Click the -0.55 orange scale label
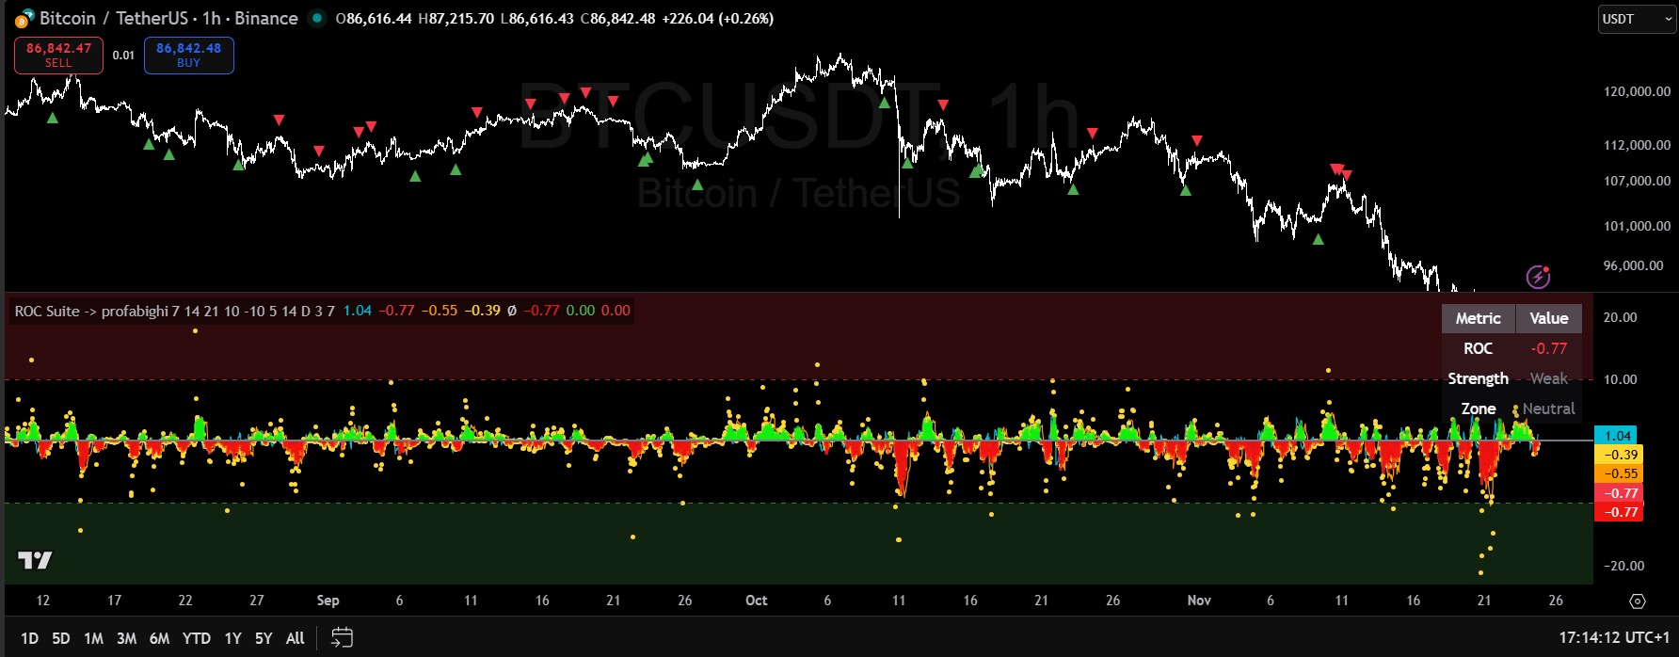This screenshot has width=1679, height=657. tap(1618, 473)
